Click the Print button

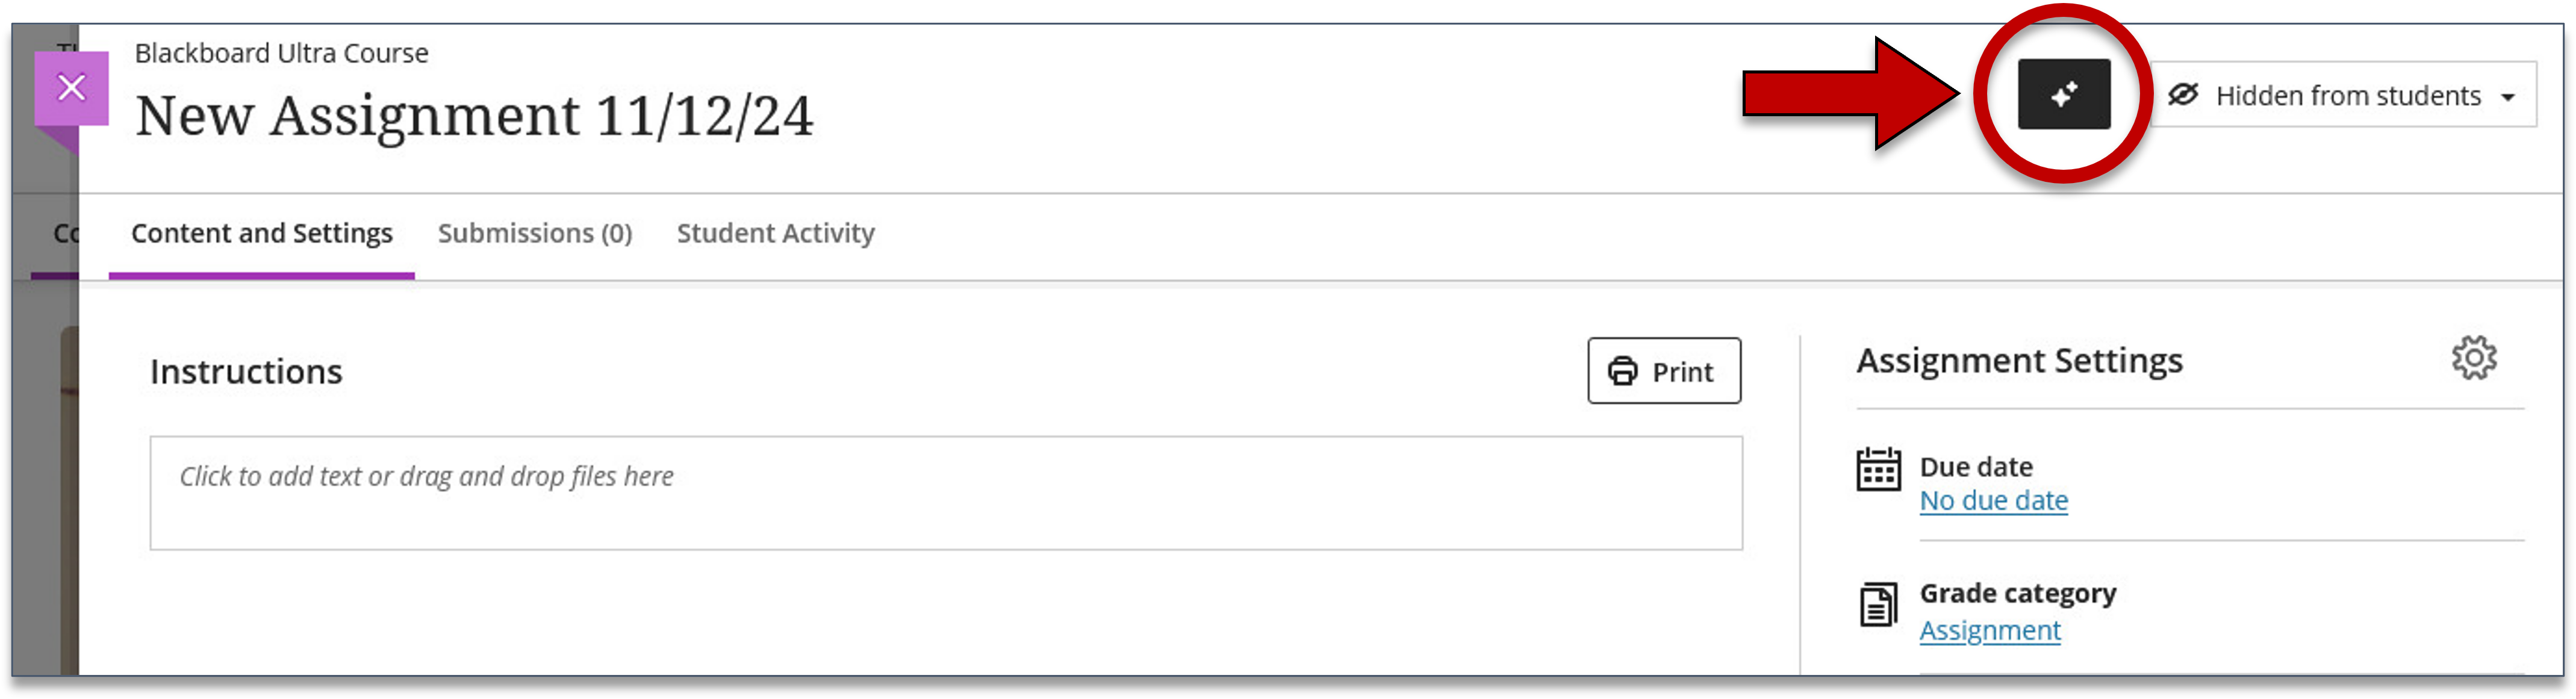coord(1664,371)
